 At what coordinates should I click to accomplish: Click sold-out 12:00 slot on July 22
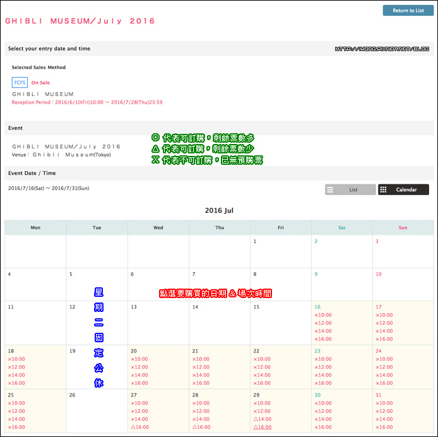tap(262, 367)
